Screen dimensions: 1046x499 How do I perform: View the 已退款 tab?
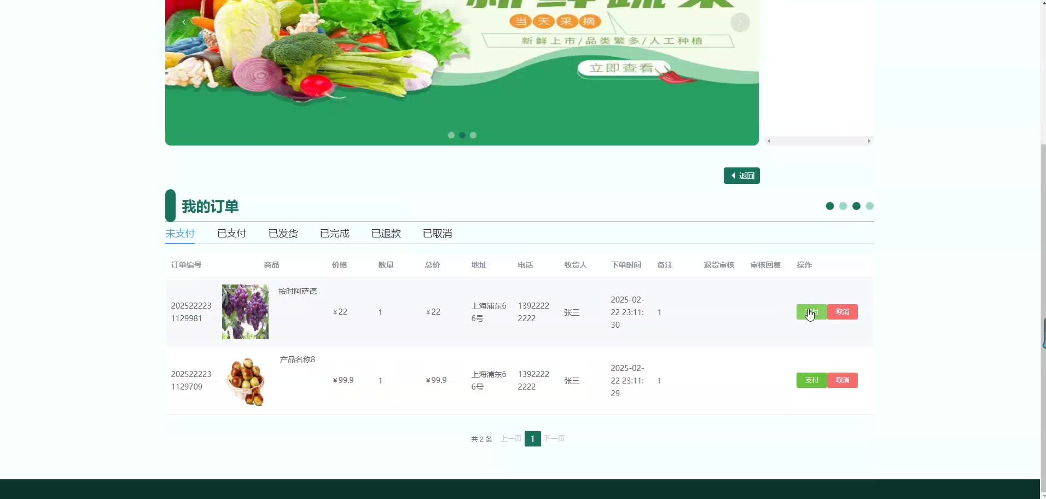tap(386, 234)
